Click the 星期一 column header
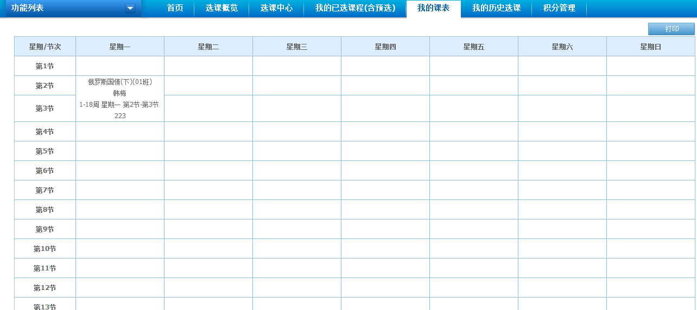The height and width of the screenshot is (310, 697). click(x=120, y=47)
